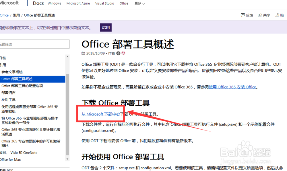Click the 启用 button in the banner
This screenshot has height=171, width=287.
[106, 27]
